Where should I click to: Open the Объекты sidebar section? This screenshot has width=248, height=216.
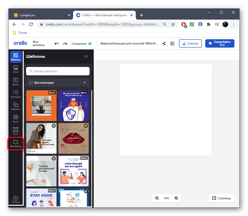16,106
